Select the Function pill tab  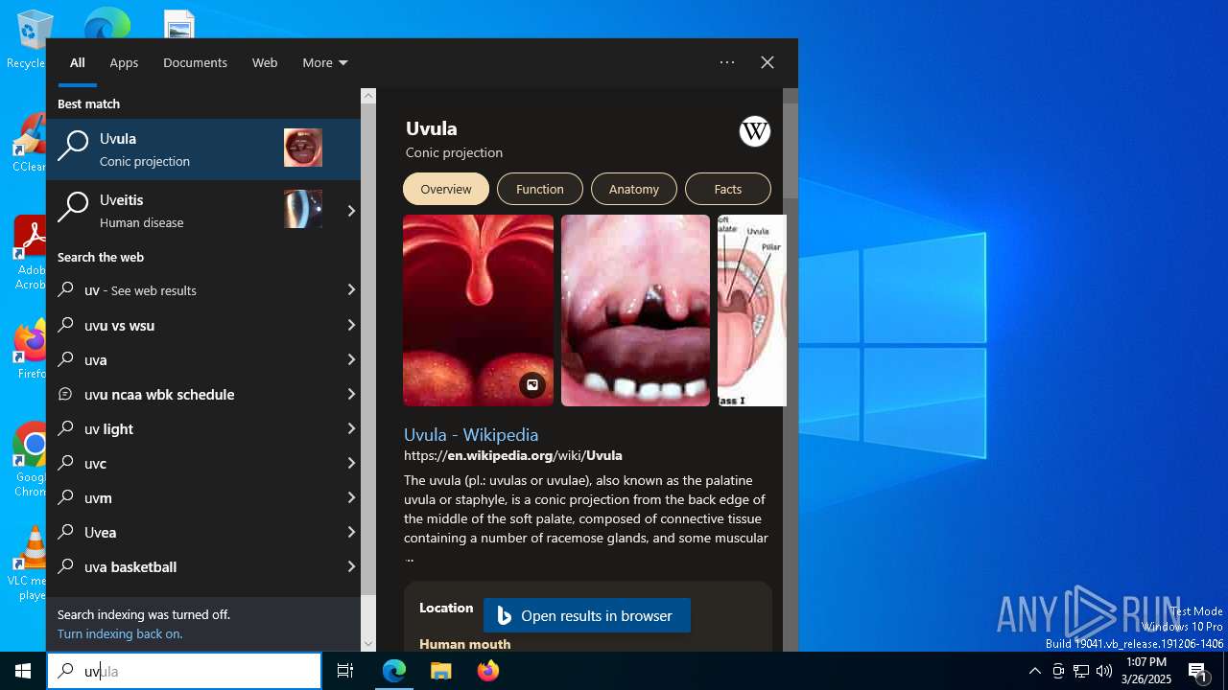540,189
